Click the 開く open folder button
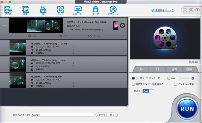Viewport: 202px width, 123px height. [112, 115]
